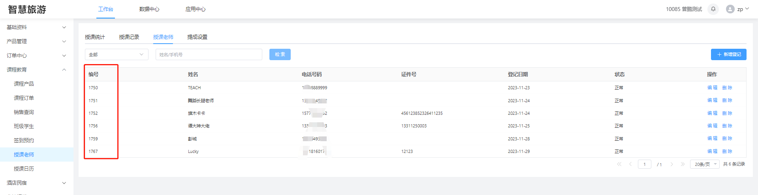
Task: Edit the teacher named Lucky
Action: click(712, 151)
